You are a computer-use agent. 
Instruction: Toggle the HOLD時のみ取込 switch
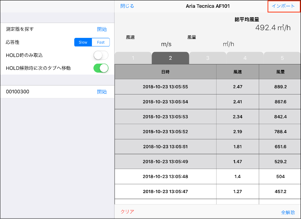101,55
